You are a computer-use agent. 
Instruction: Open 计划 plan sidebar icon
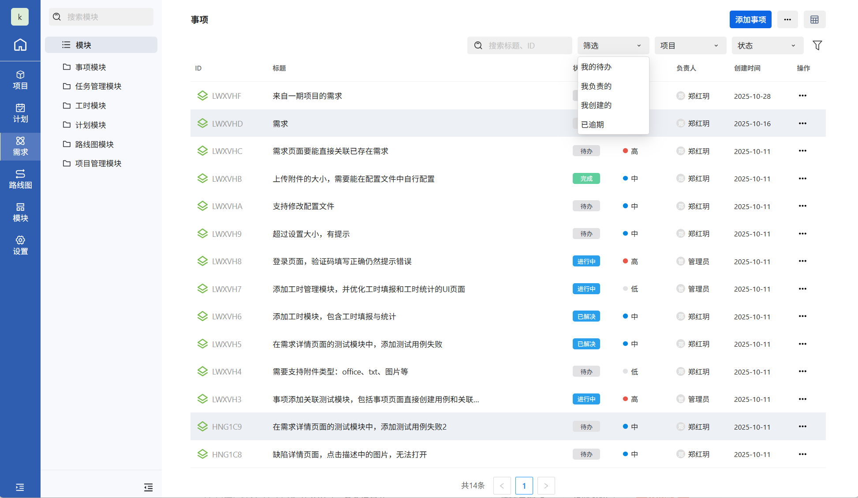[x=20, y=113]
